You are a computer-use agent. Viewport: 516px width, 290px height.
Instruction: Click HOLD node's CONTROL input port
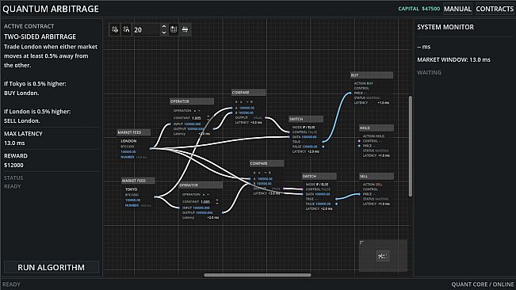pos(359,141)
